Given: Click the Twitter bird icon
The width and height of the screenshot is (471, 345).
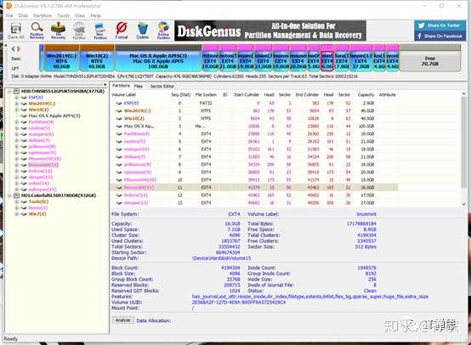Looking at the screenshot, I should coord(421,25).
